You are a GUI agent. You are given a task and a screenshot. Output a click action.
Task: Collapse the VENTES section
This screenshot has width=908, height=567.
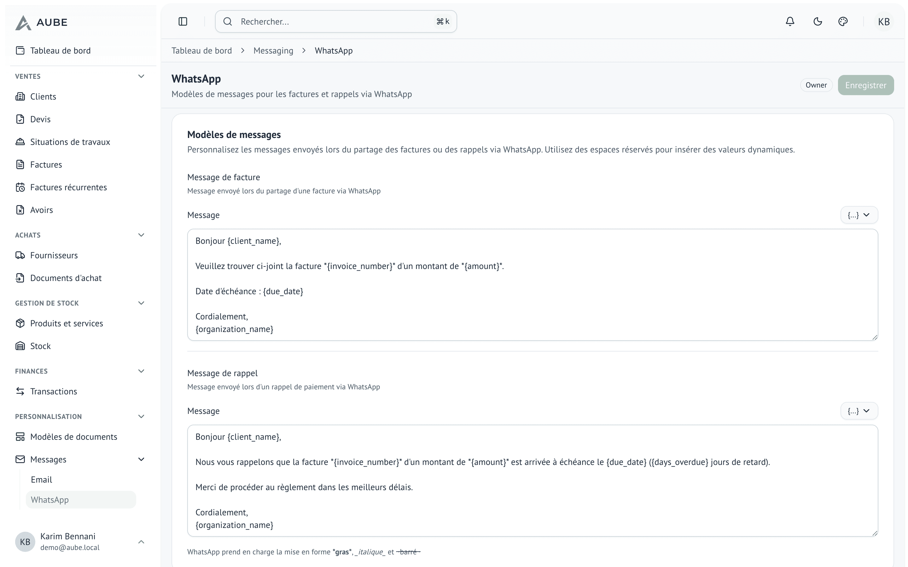pyautogui.click(x=141, y=76)
